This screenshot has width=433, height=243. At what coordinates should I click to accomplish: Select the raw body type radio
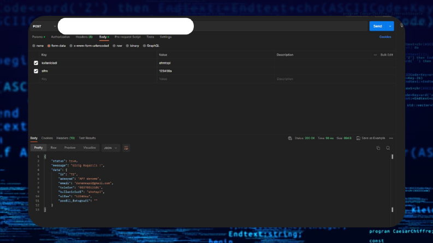click(x=114, y=46)
